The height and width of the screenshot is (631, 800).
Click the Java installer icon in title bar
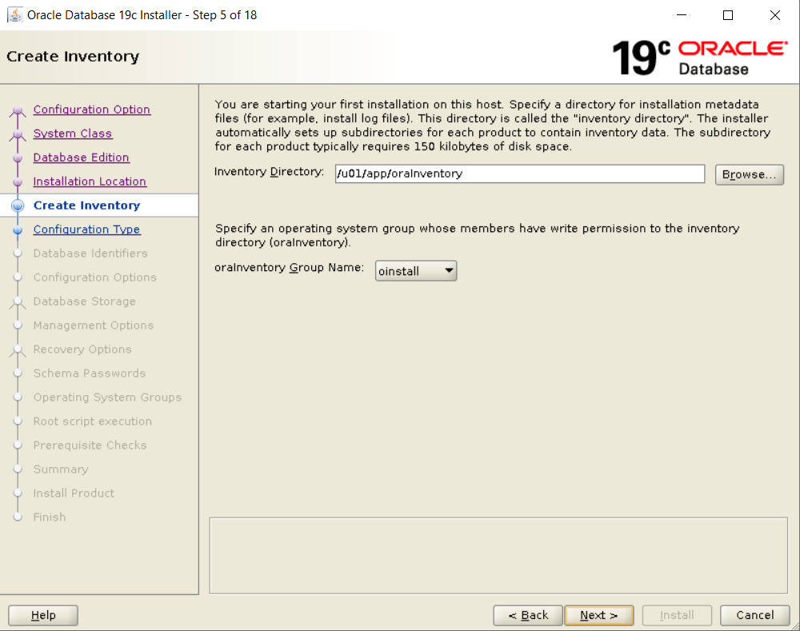coord(14,15)
